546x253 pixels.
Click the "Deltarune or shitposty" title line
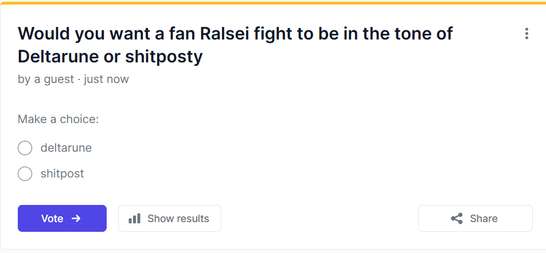tap(110, 57)
